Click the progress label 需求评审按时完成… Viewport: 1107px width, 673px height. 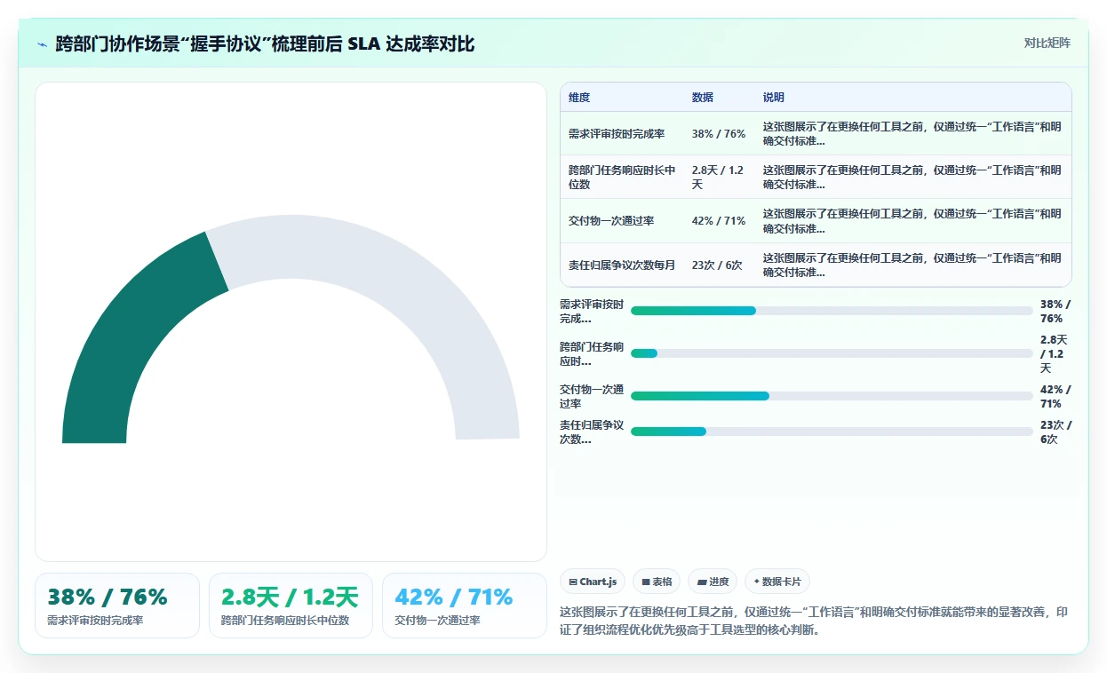click(592, 311)
